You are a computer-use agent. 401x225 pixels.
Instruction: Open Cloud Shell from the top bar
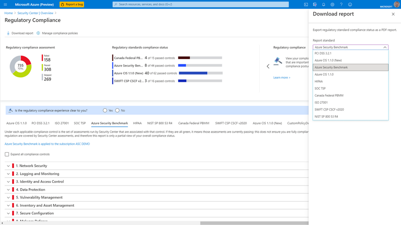tap(306, 4)
